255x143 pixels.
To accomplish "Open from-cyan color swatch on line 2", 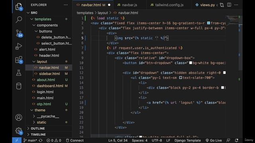I will coord(208,23).
